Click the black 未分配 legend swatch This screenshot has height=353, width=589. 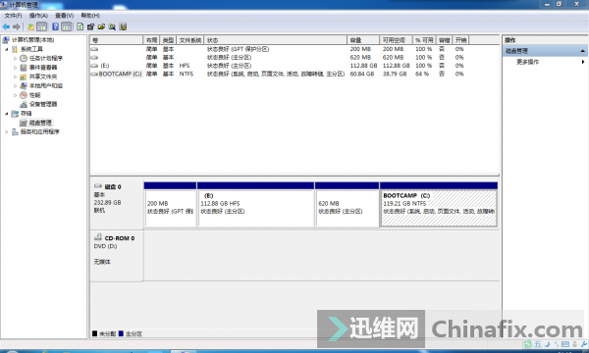pos(94,333)
